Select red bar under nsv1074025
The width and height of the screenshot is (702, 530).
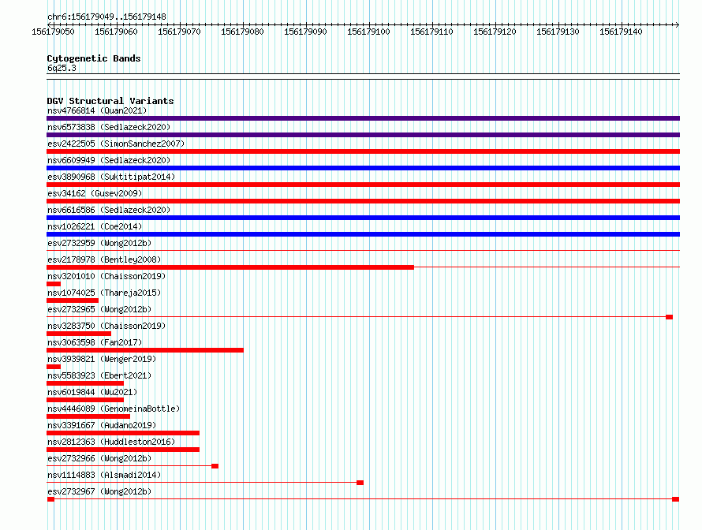click(73, 300)
